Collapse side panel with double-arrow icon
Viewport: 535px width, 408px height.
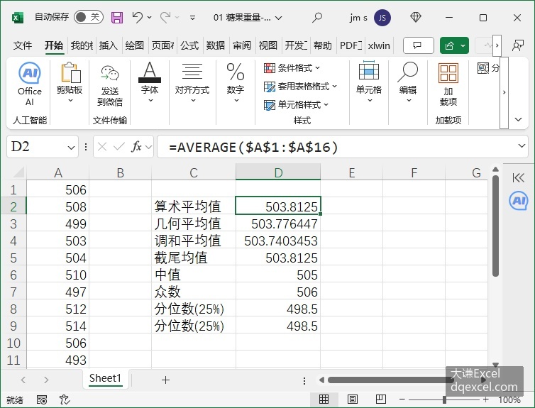(518, 177)
